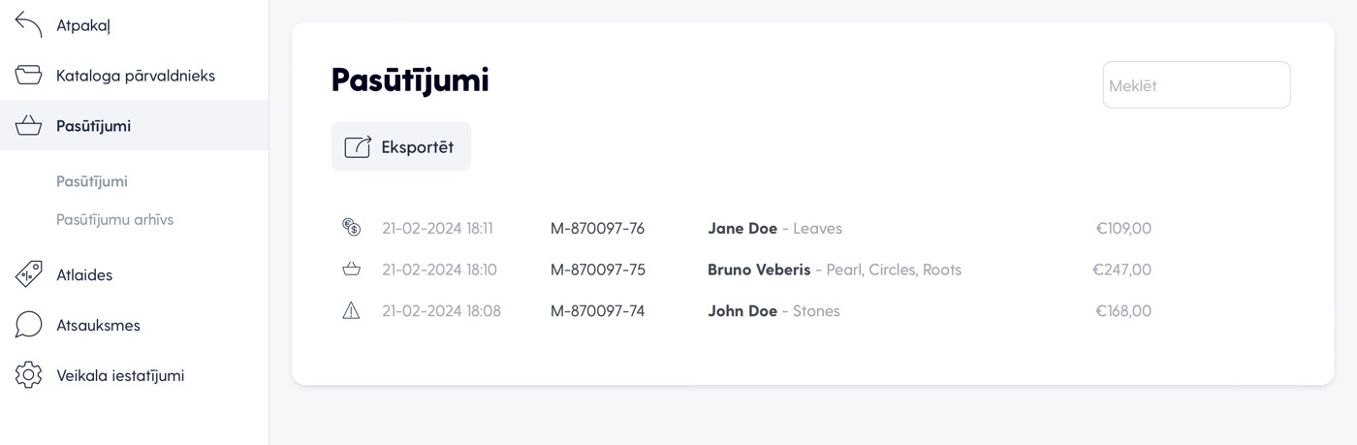Click the back arrow icon beside Atpakaļ
The width and height of the screenshot is (1357, 445).
(28, 25)
